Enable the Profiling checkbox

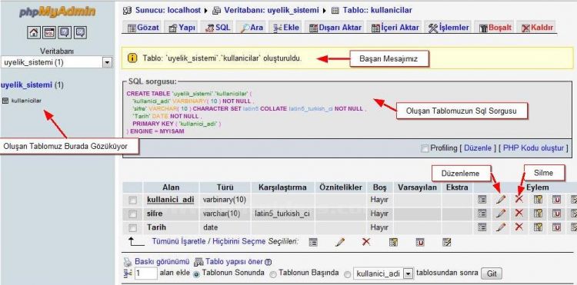[x=425, y=148]
